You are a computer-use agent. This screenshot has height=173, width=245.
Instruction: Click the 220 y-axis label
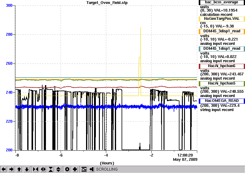click(9, 121)
